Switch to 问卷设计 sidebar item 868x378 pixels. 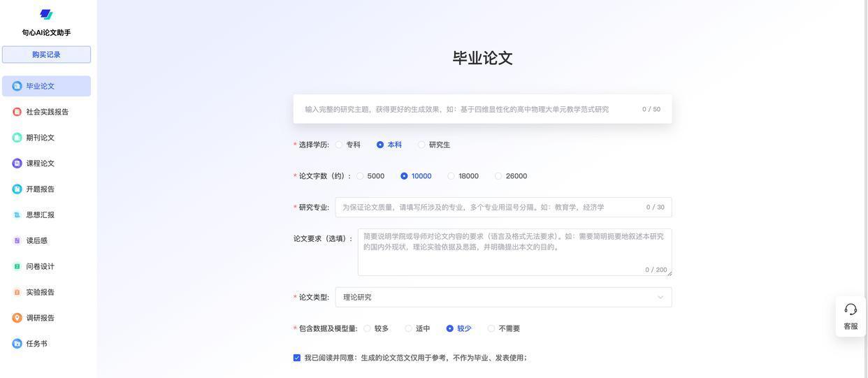point(40,266)
